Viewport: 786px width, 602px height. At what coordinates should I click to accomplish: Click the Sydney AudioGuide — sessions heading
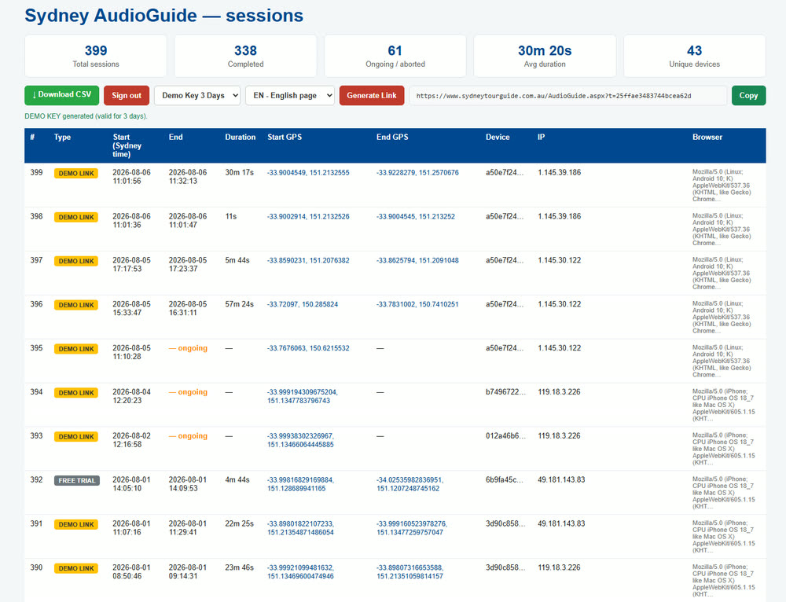tap(164, 16)
